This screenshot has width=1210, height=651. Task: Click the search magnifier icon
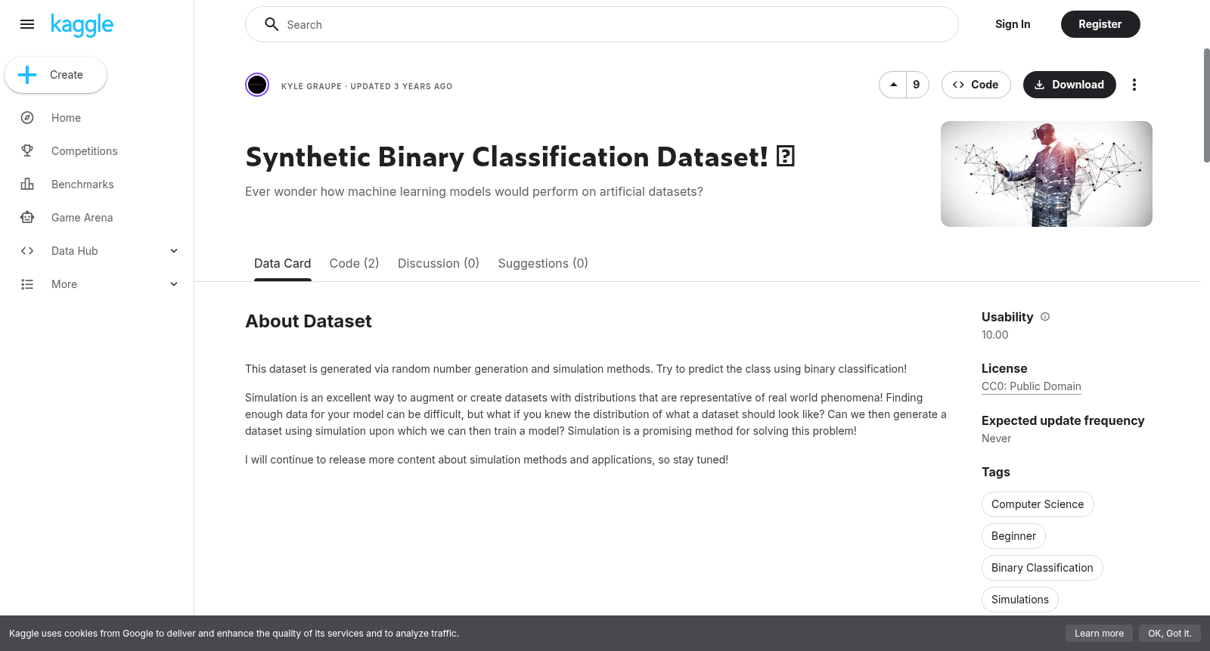(271, 24)
